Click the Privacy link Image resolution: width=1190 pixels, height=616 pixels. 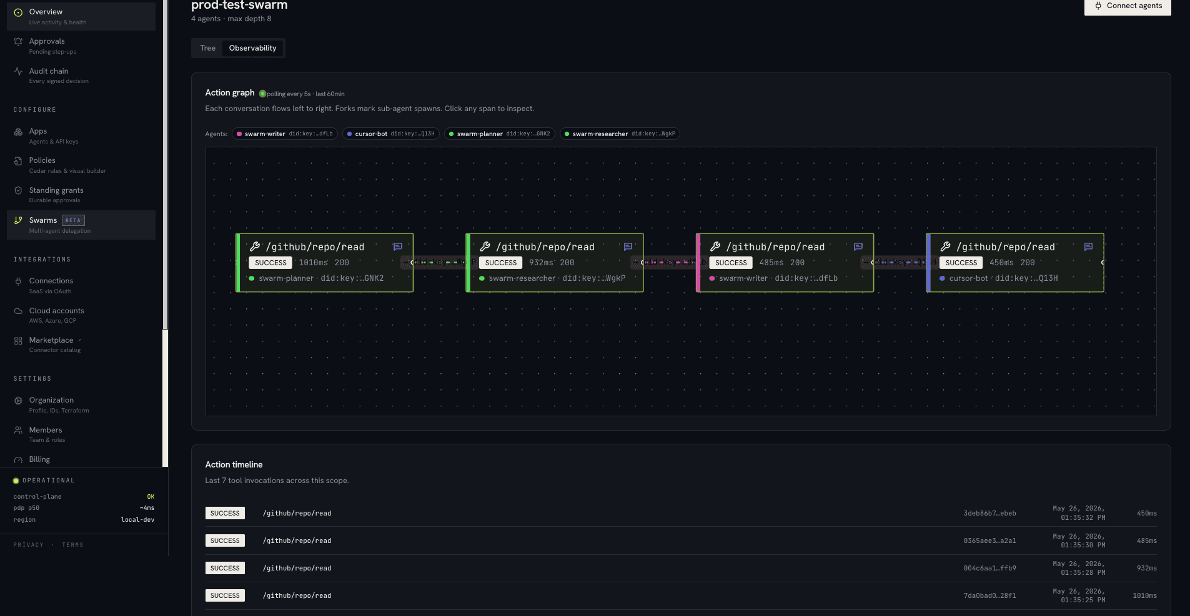tap(29, 545)
